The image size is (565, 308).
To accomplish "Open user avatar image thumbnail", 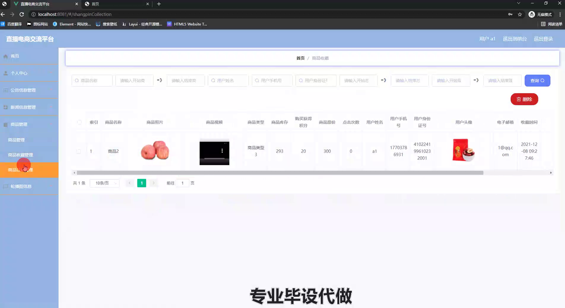I will (x=464, y=150).
